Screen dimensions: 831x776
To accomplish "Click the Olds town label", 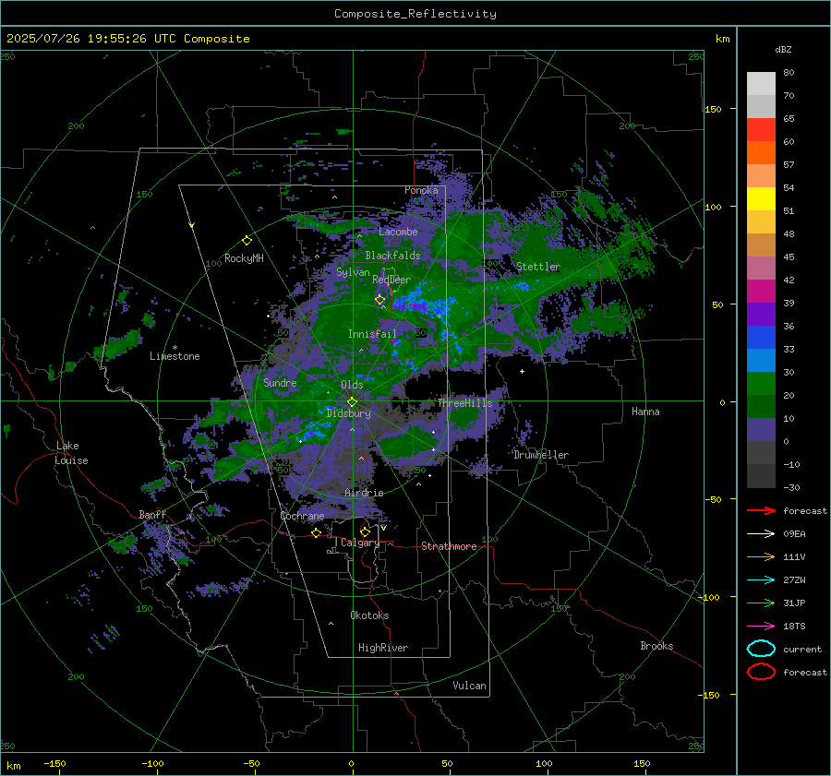I will tap(352, 385).
